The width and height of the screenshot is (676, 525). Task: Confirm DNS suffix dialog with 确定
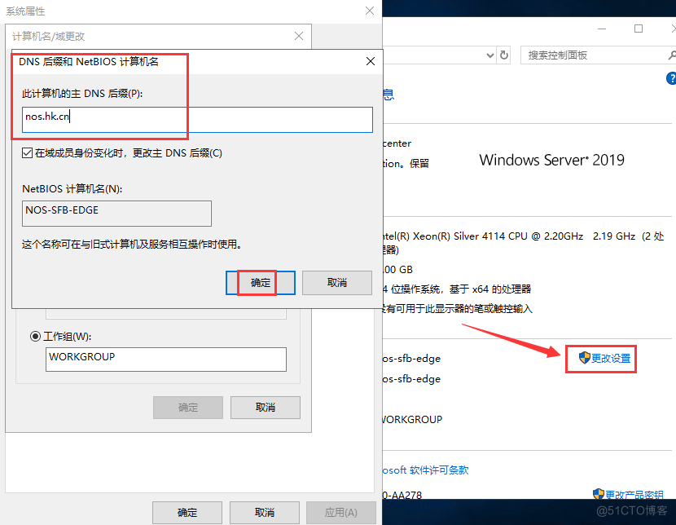[261, 283]
